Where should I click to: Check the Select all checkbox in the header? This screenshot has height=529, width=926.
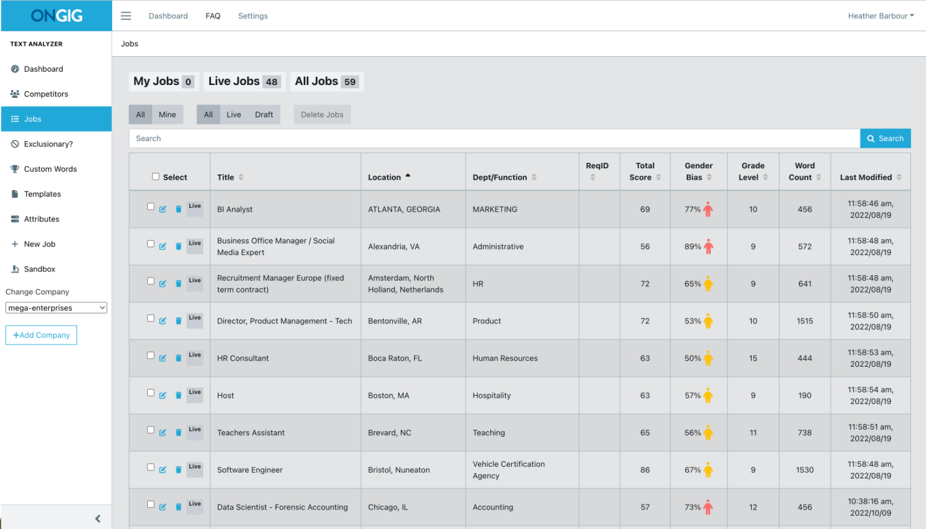tap(155, 177)
